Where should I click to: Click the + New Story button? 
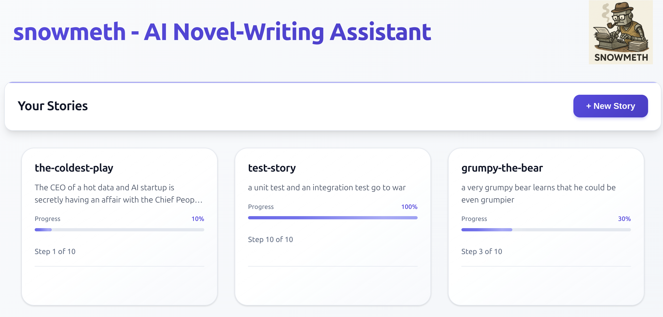tap(610, 106)
